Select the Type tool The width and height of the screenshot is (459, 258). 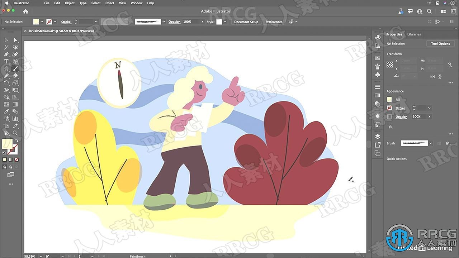[6, 62]
